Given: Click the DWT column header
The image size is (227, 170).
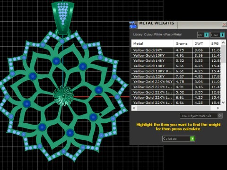Looking at the screenshot, I should [201, 43].
